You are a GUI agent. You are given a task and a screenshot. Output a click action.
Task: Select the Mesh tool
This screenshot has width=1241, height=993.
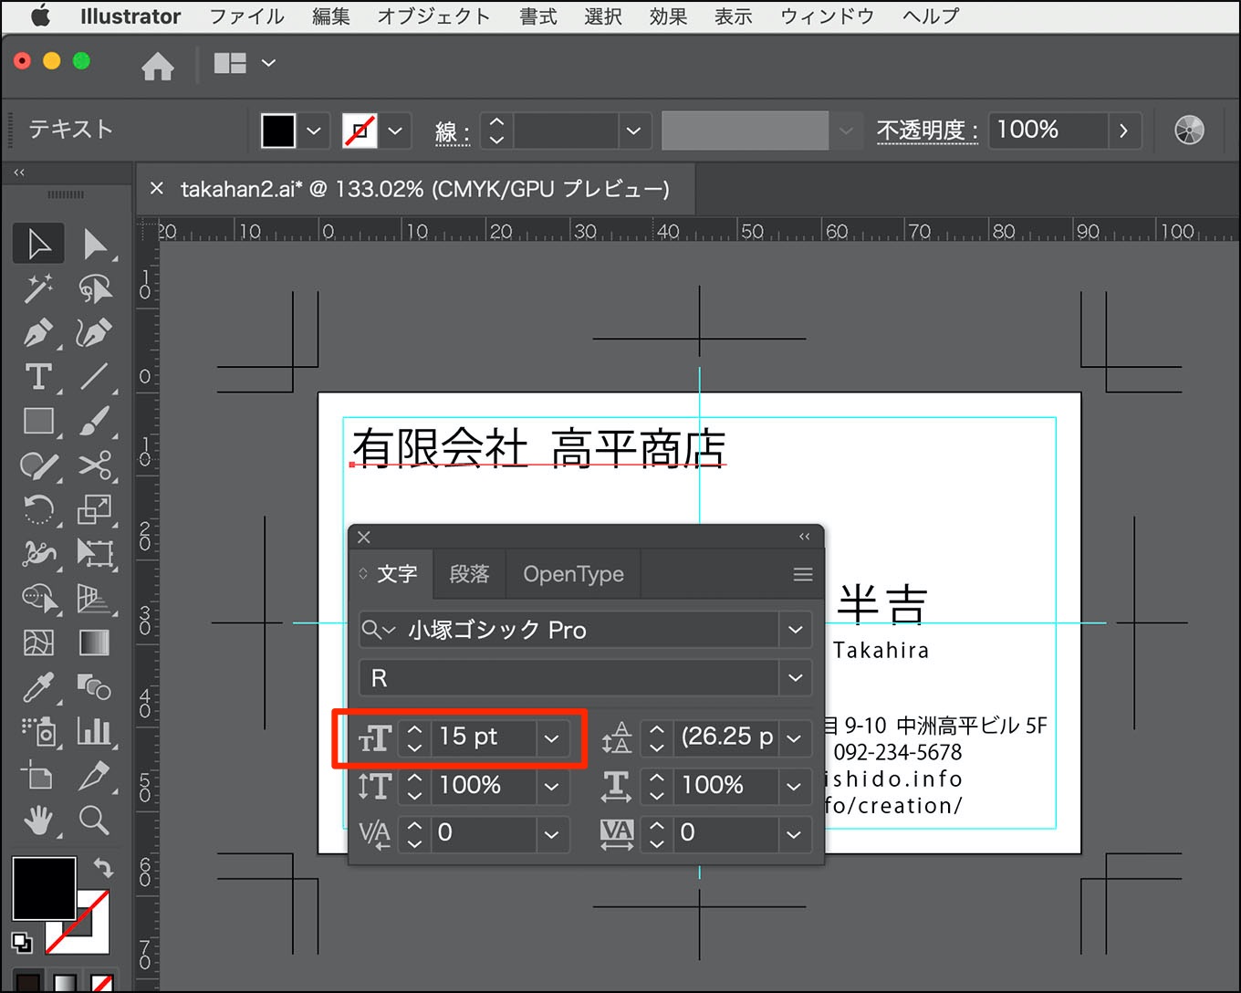click(38, 643)
